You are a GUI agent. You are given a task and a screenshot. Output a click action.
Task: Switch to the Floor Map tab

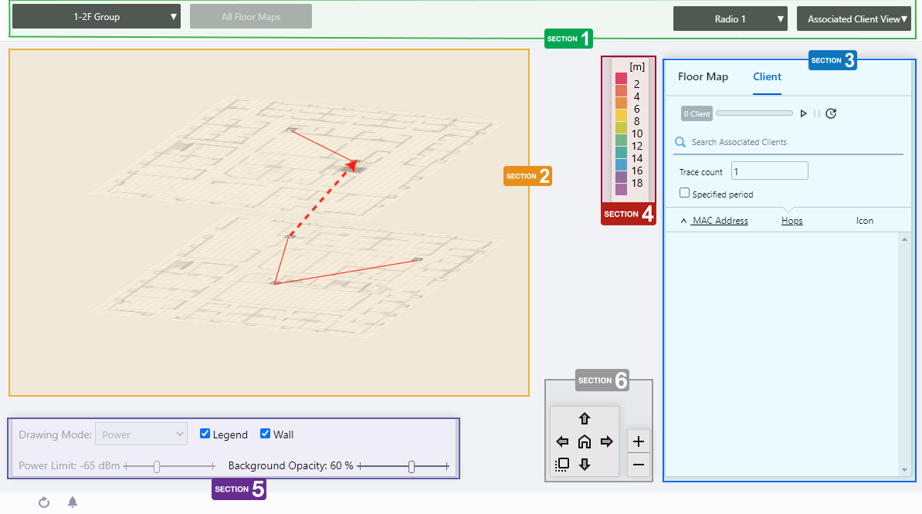tap(703, 77)
